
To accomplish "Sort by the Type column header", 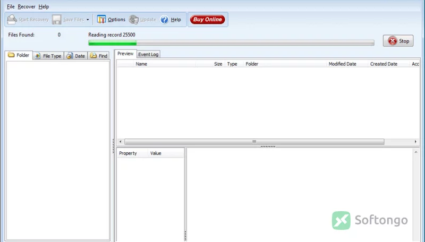I will (234, 64).
